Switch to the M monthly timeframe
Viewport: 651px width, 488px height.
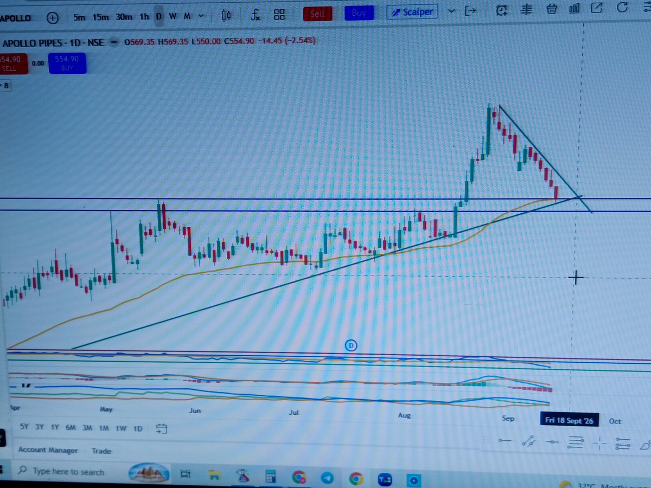187,16
